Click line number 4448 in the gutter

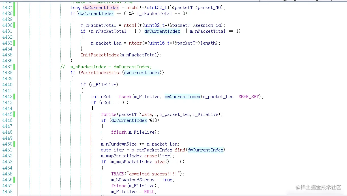[7, 132]
